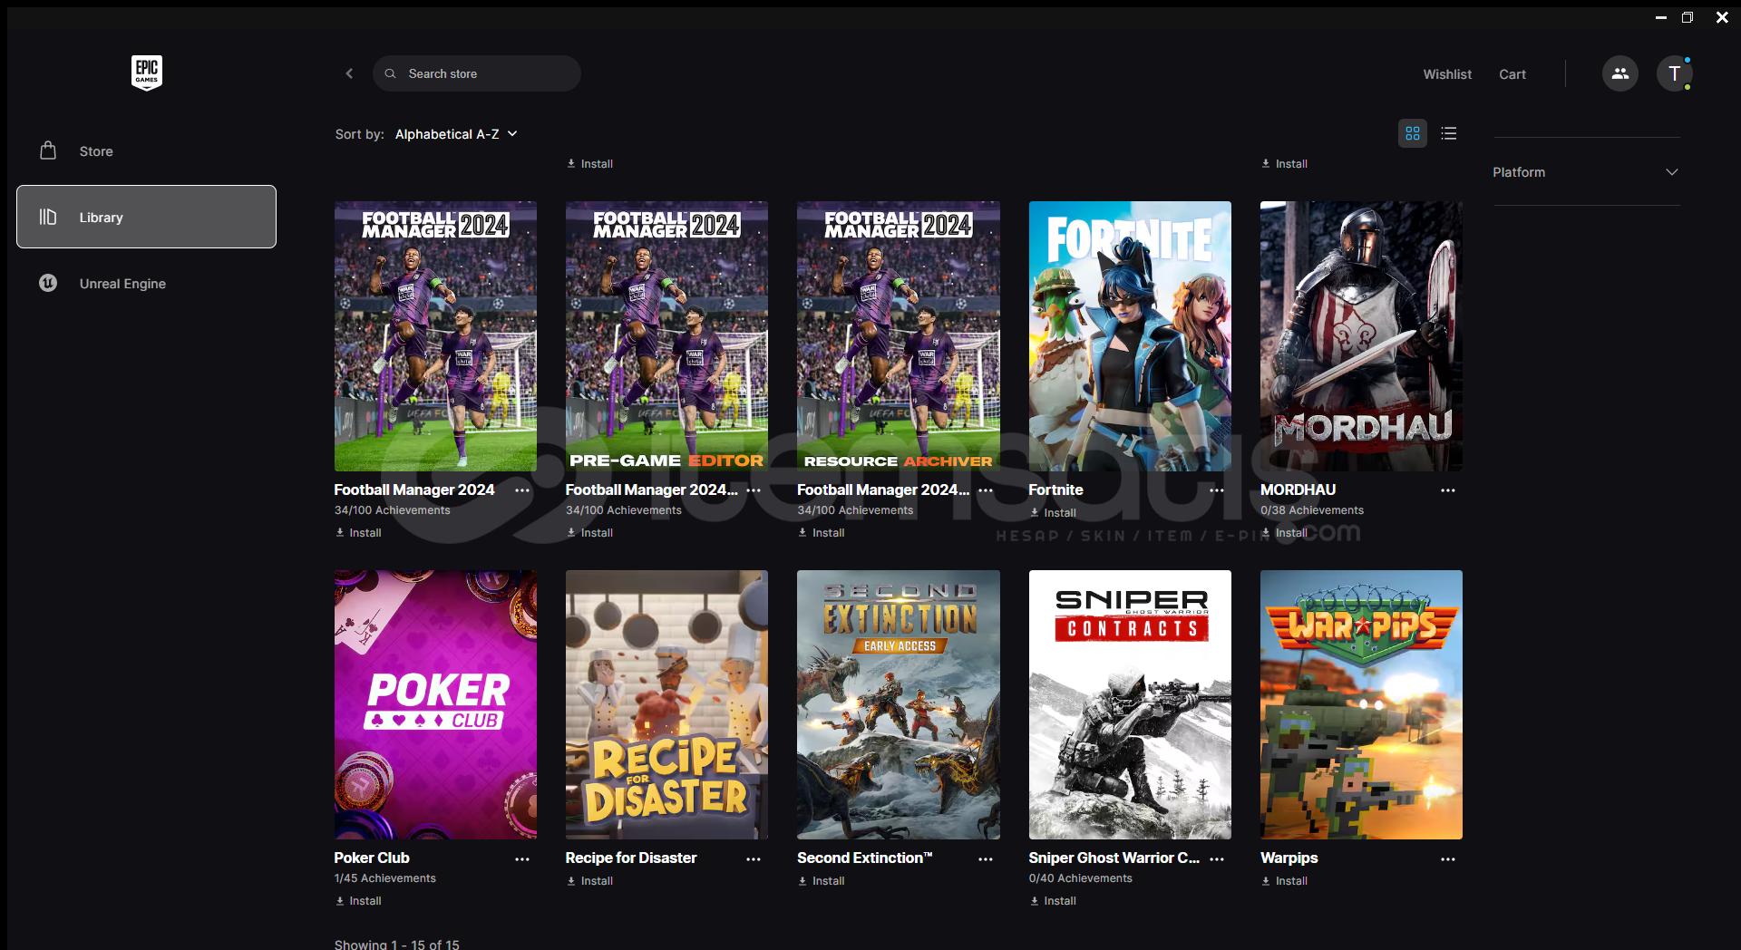Install Recipe for Disaster
Viewport: 1741px width, 950px height.
[x=590, y=881]
